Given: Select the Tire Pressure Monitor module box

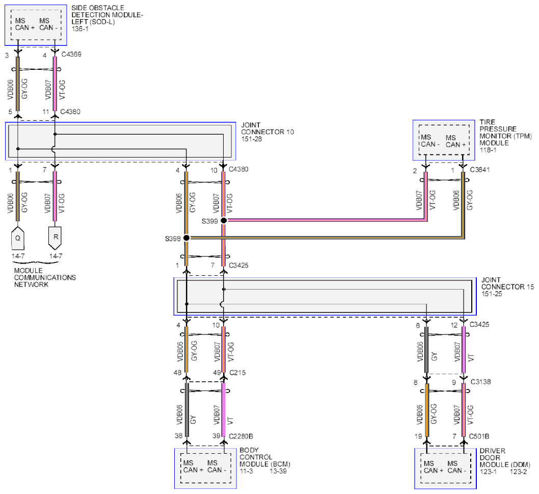Looking at the screenshot, I should click(x=444, y=139).
